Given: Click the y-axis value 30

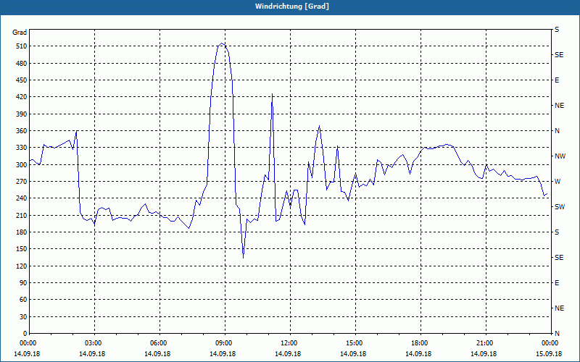Looking at the screenshot, I should tap(22, 316).
